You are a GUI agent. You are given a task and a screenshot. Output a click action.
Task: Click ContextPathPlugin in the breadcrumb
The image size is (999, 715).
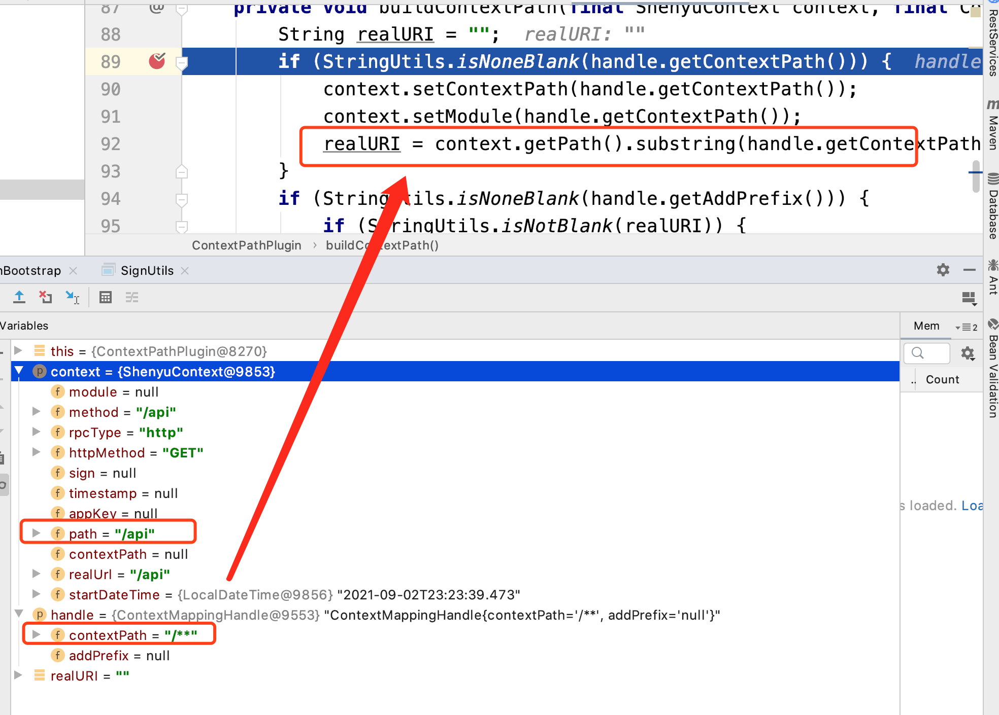[x=246, y=245]
